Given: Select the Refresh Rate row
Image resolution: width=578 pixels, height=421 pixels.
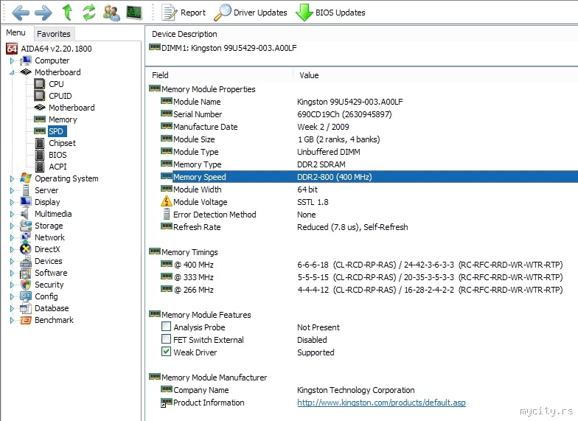Looking at the screenshot, I should pyautogui.click(x=369, y=227).
